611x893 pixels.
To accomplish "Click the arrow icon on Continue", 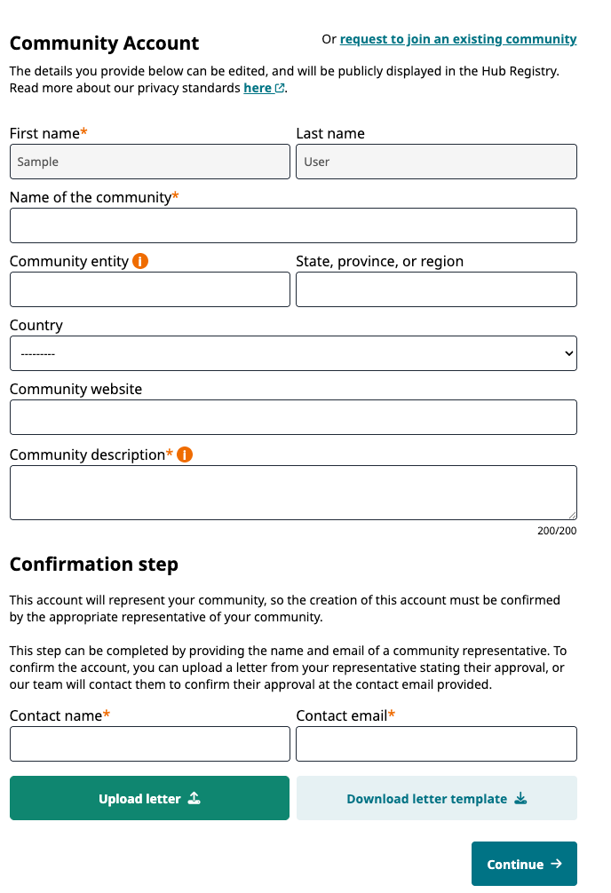I will [x=557, y=864].
